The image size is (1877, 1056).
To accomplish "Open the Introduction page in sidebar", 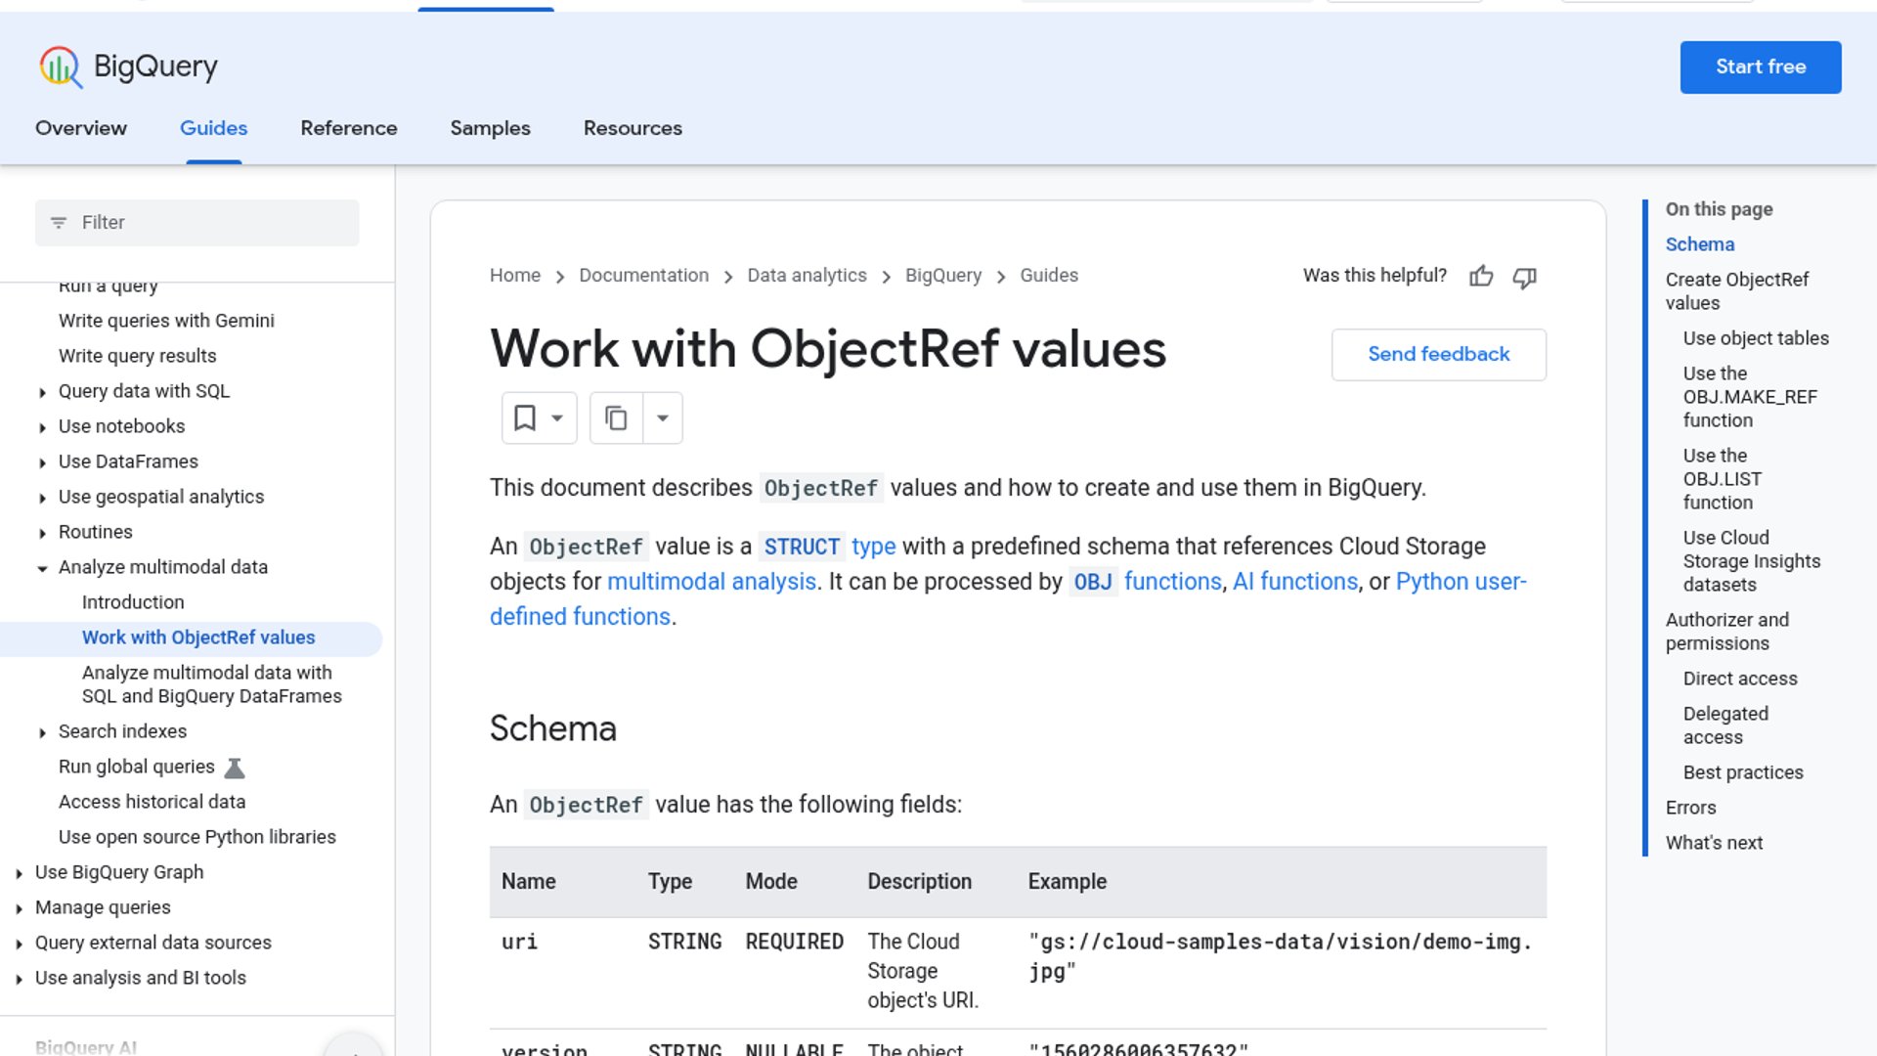I will pos(133,602).
